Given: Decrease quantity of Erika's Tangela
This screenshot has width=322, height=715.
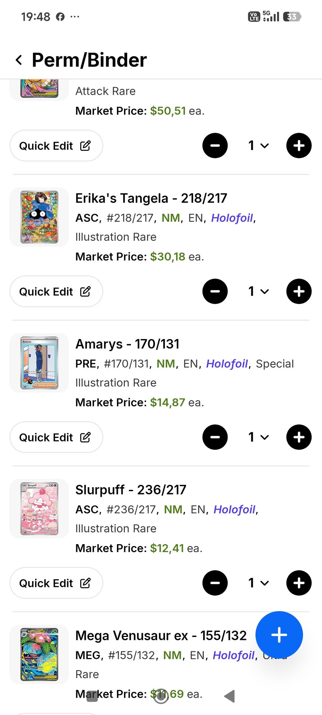Looking at the screenshot, I should 215,291.
